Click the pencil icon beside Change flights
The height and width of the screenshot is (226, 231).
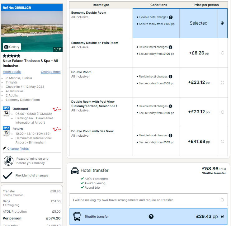pos(4,148)
